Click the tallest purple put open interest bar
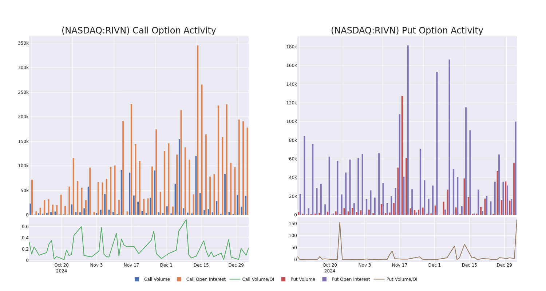The width and height of the screenshot is (546, 291). 408,130
